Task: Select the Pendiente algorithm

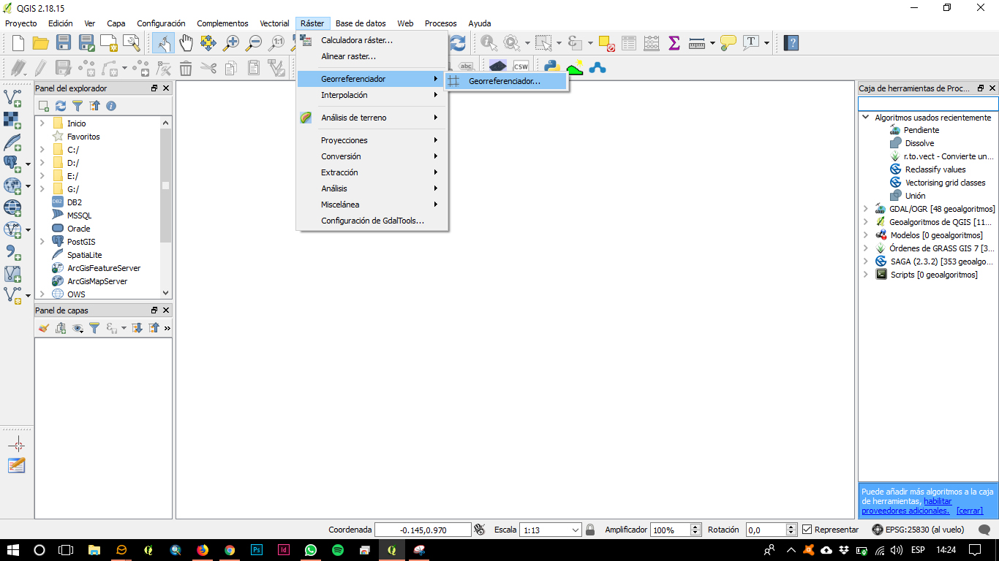Action: pyautogui.click(x=921, y=130)
